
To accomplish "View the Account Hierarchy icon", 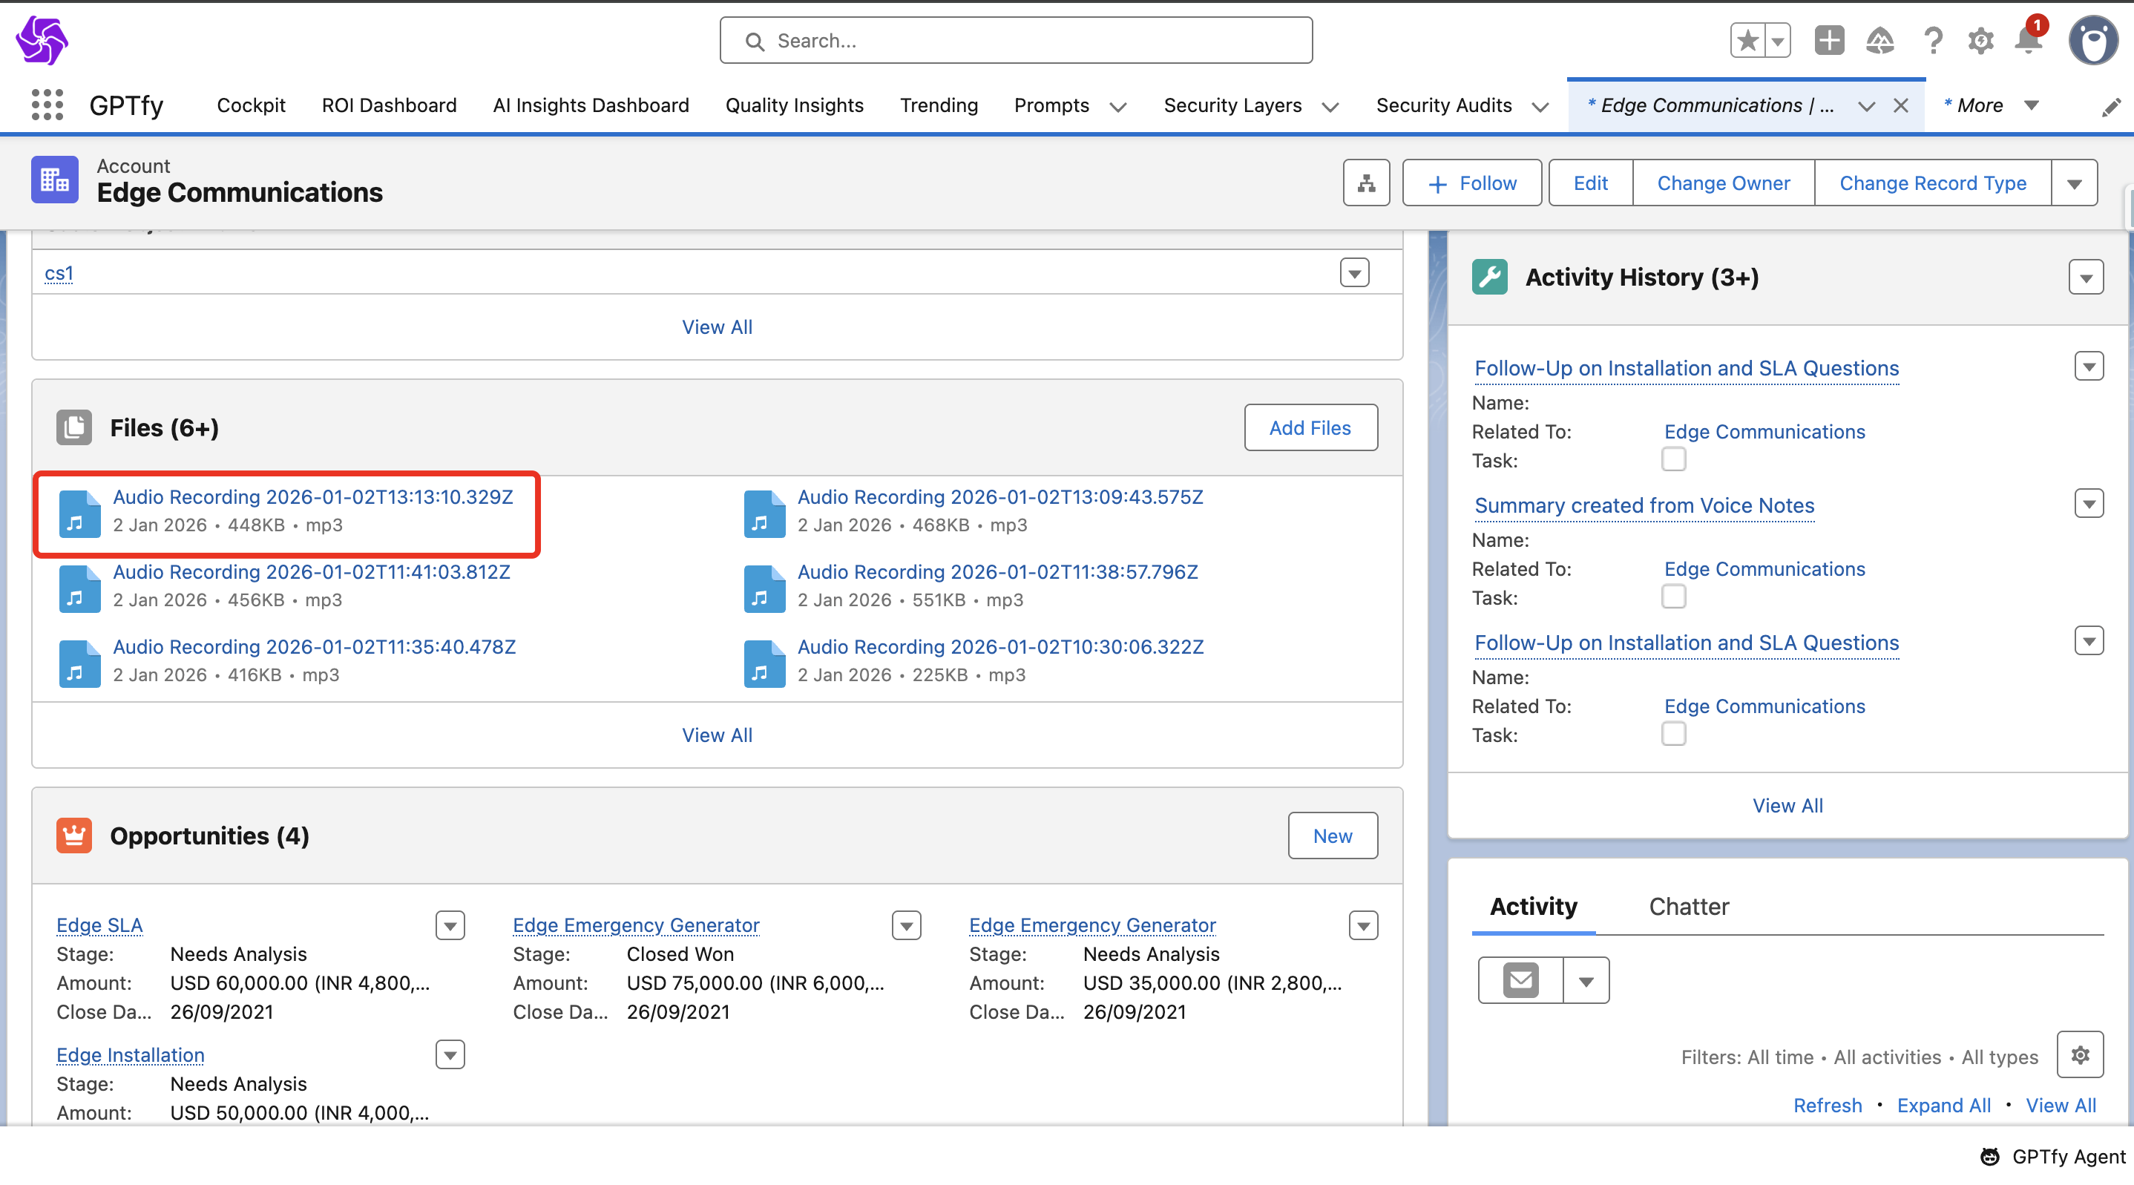I will click(x=1366, y=183).
